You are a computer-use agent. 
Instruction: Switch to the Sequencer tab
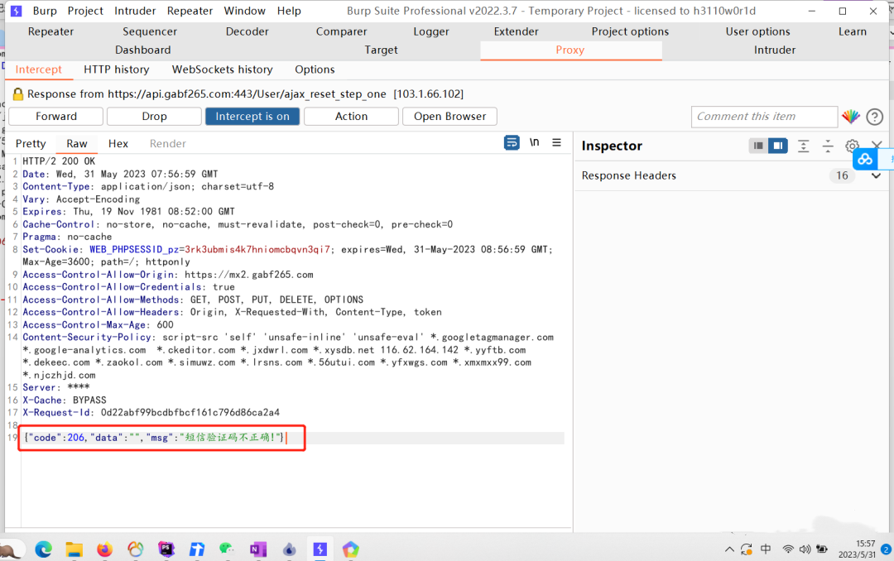click(149, 31)
